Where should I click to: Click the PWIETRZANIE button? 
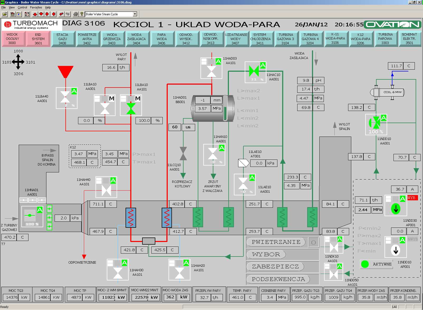click(x=276, y=242)
